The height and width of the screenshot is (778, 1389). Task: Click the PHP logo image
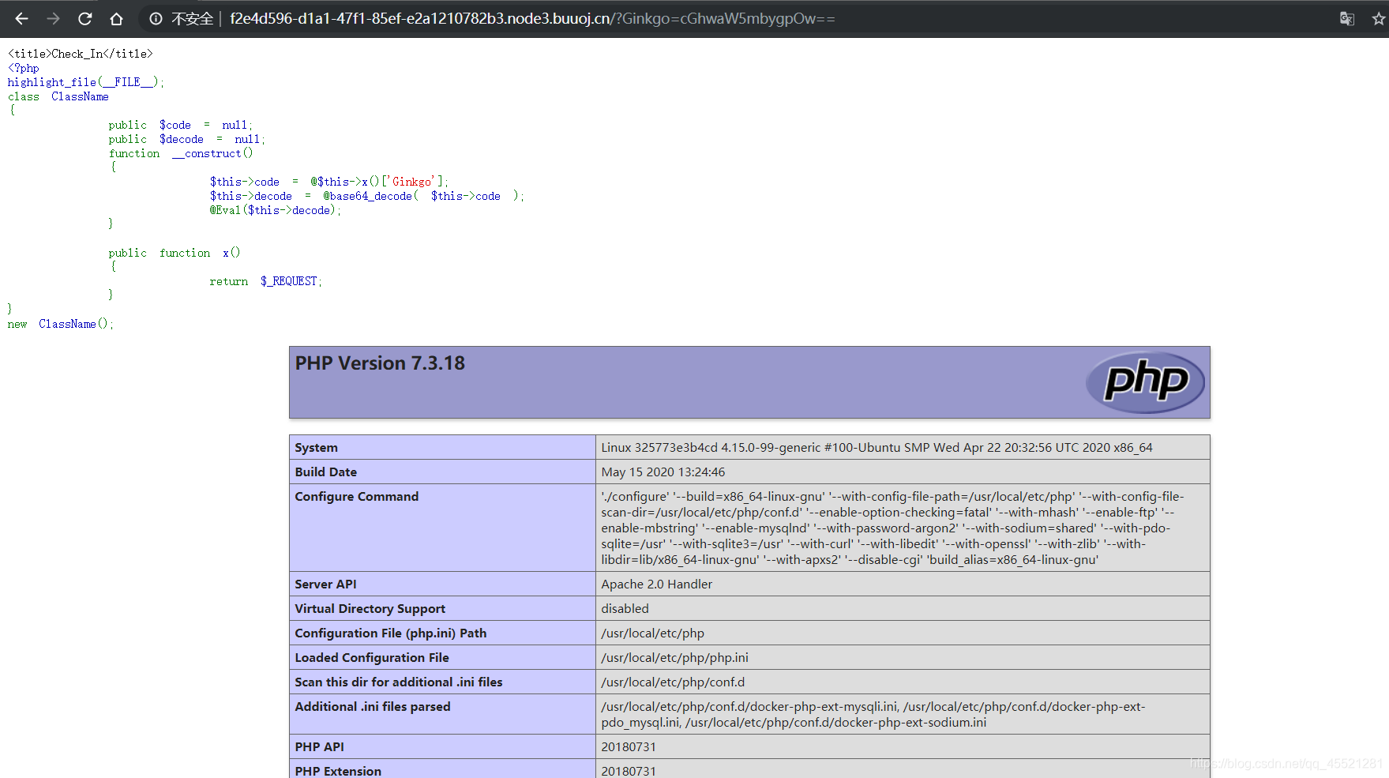[x=1145, y=382]
